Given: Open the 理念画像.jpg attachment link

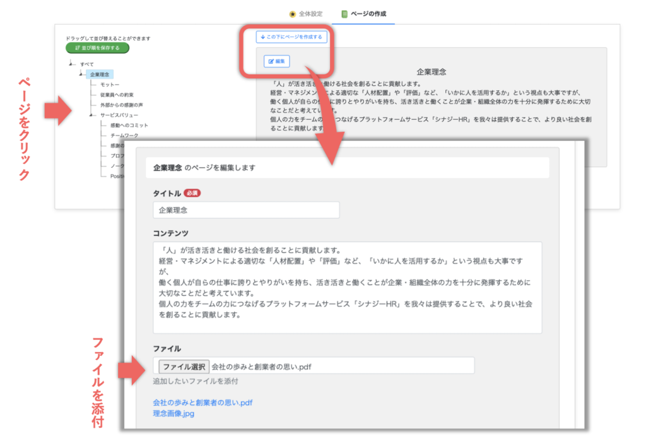Looking at the screenshot, I should click(x=173, y=414).
